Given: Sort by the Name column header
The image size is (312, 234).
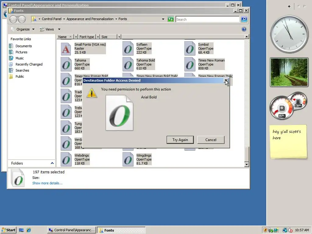Looking at the screenshot, I should [65, 37].
